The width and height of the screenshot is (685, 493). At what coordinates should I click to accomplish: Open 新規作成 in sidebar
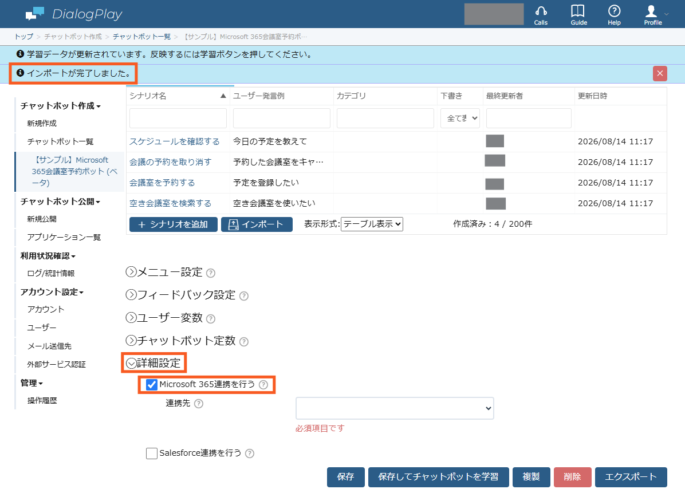coord(42,124)
